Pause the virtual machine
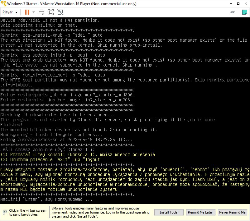250x221 pixels. (27, 12)
